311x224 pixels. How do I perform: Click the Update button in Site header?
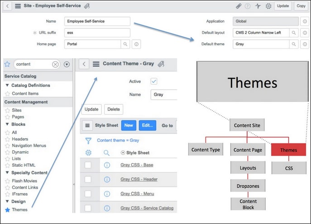283,6
